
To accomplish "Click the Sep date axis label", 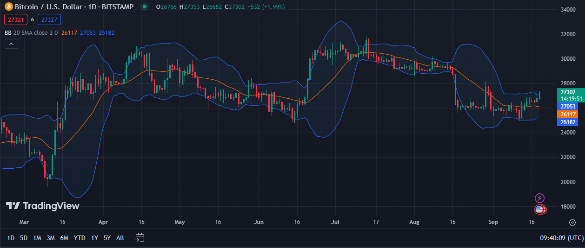I will click(493, 223).
